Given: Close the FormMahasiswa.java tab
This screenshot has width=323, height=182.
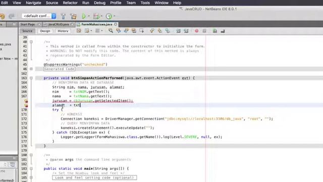Looking at the screenshot, I should pos(116,24).
